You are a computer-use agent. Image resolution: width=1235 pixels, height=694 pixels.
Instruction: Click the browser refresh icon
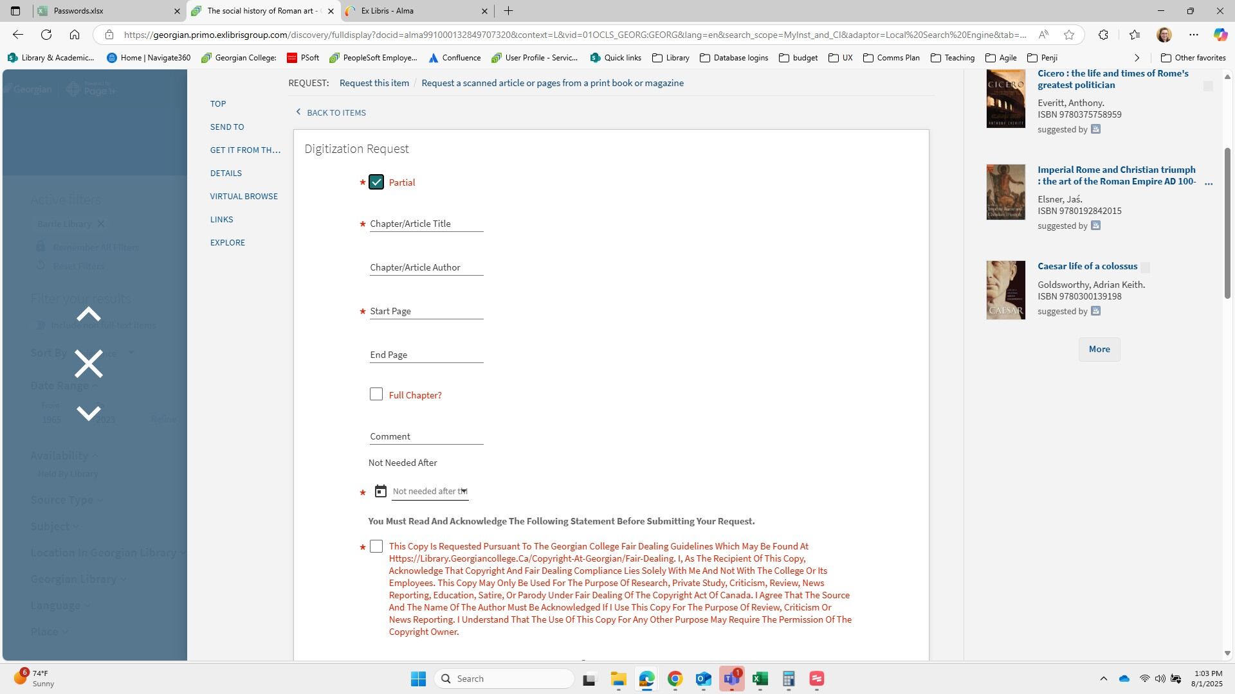point(46,35)
